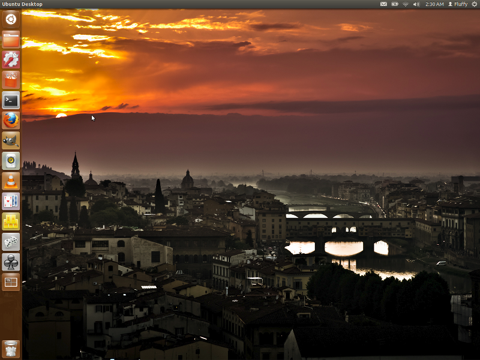480x360 pixels.
Task: Open the volume indicator menu
Action: pos(416,4)
